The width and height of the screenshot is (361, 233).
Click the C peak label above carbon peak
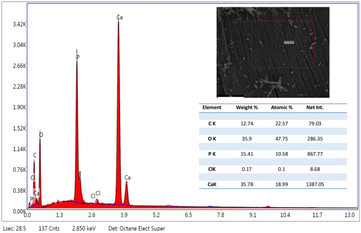[x=35, y=155]
